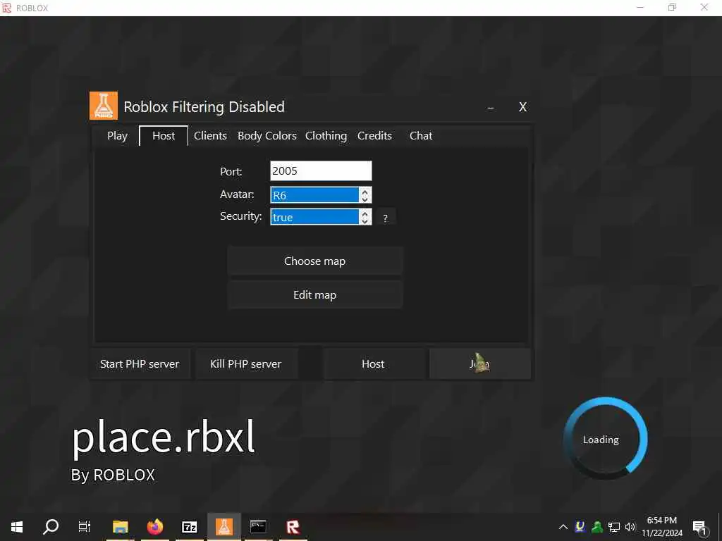Show hidden system tray icons
722x541 pixels.
563,527
